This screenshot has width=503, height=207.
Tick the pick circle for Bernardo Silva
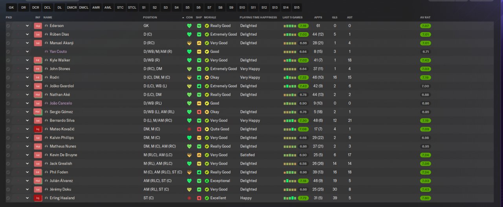[x=8, y=121]
